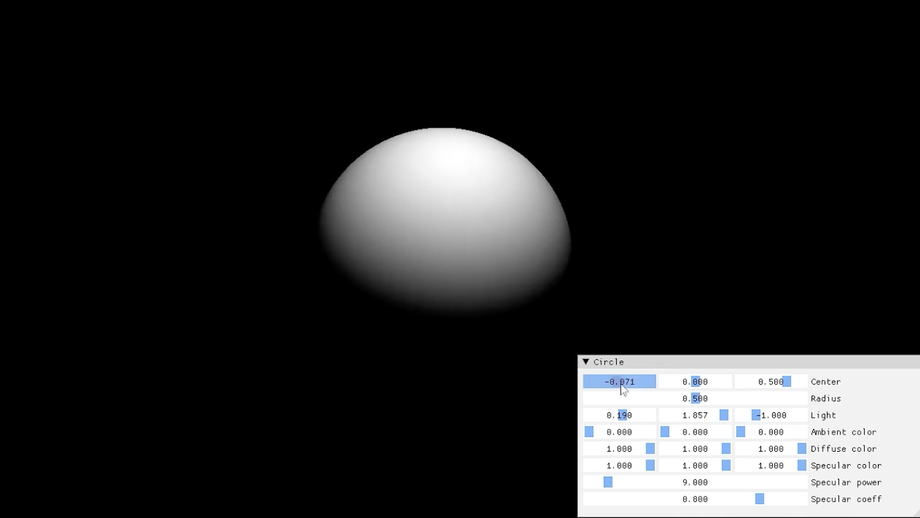Click the Diffuse color blue channel slider
920x518 pixels.
771,449
